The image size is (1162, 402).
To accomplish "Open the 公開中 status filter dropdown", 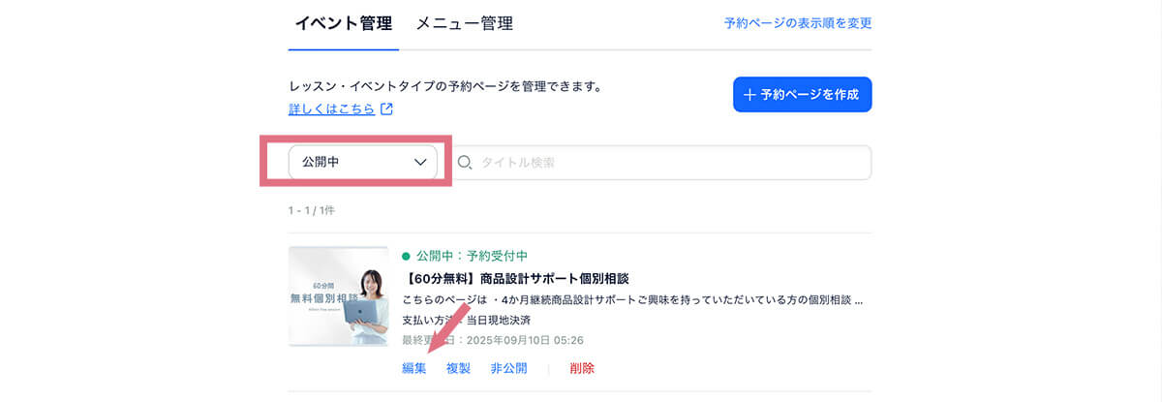I will [x=363, y=163].
